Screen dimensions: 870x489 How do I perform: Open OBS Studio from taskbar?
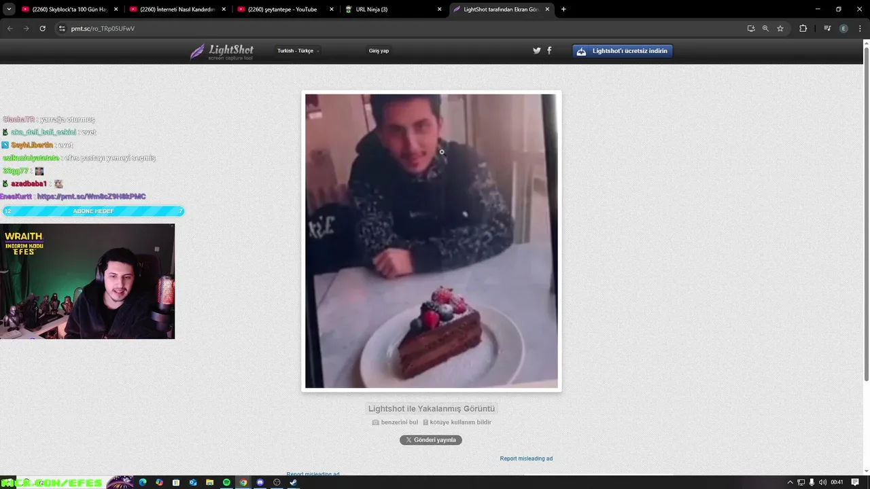[277, 482]
